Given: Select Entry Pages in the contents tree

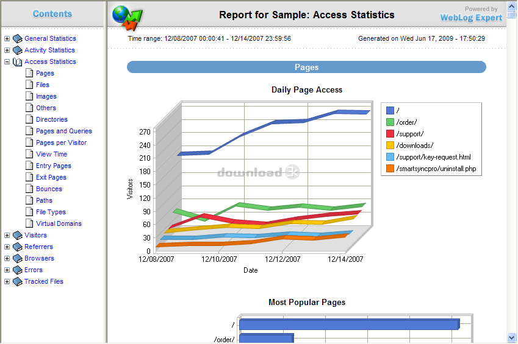Looking at the screenshot, I should 53,166.
